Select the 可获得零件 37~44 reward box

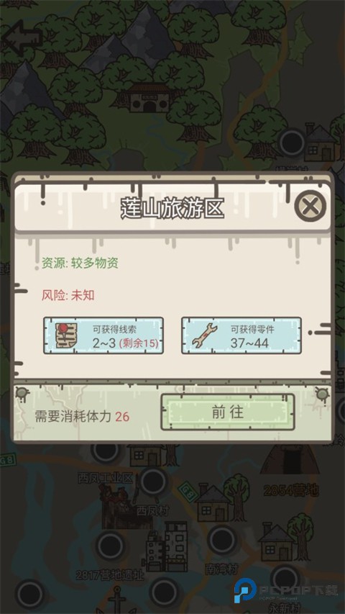tap(241, 335)
